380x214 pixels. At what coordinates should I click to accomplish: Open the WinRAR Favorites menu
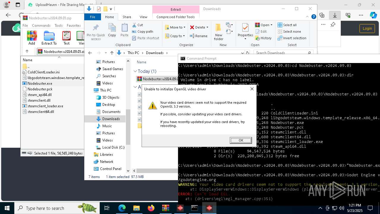74,26
